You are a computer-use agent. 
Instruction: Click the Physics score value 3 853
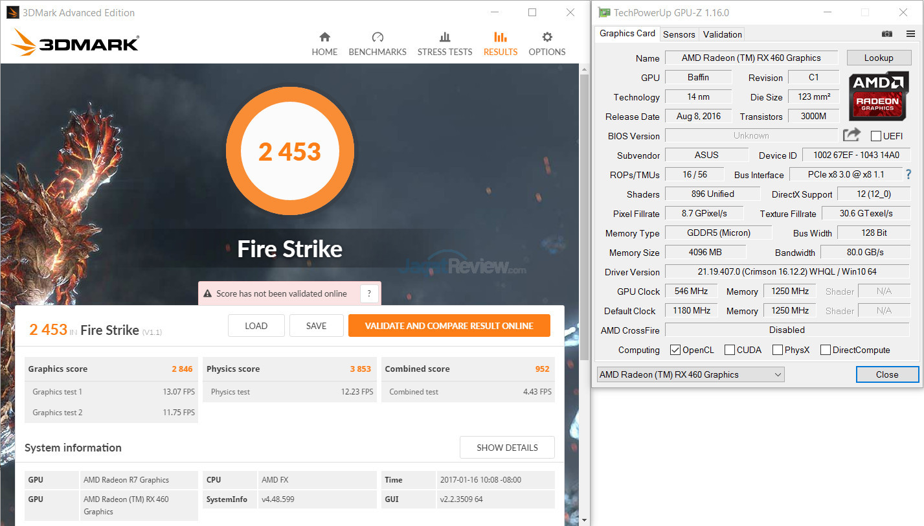(x=361, y=369)
